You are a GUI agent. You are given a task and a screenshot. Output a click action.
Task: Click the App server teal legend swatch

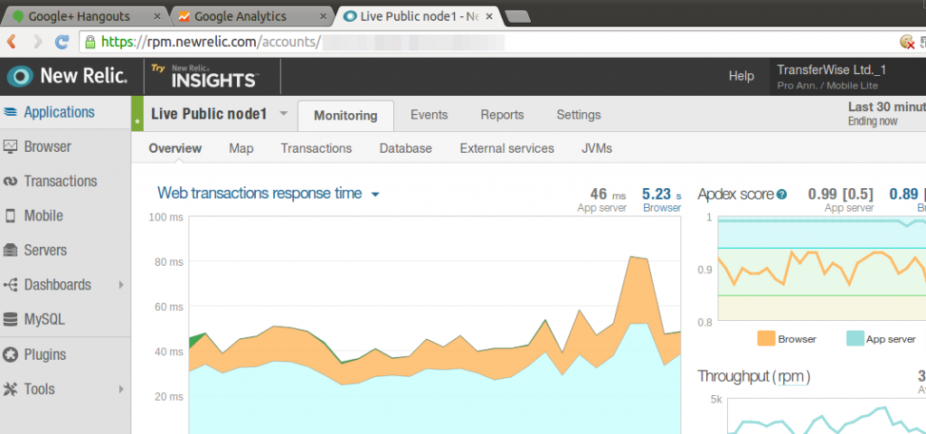coord(855,338)
